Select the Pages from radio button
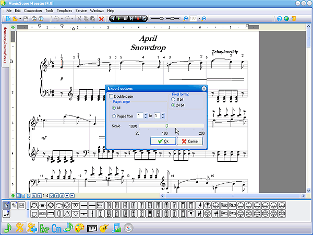 114,116
